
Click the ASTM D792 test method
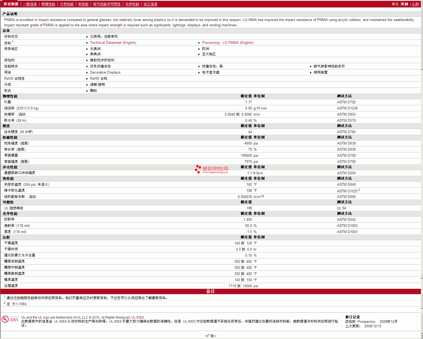point(346,102)
